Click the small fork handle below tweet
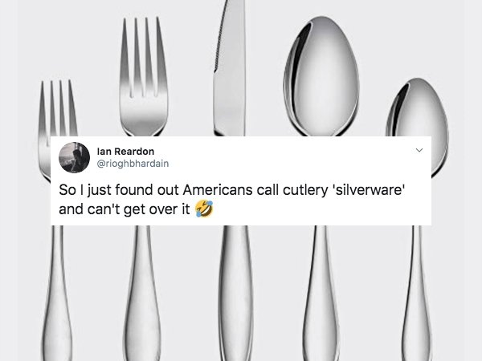 (x=57, y=293)
